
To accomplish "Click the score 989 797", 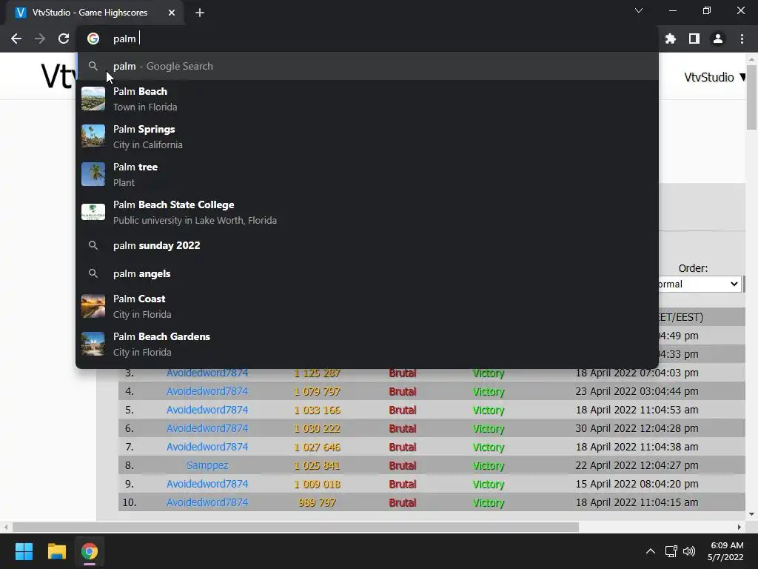I will pos(317,503).
